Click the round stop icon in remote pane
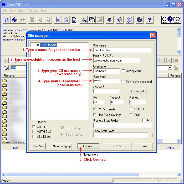 click(176, 60)
